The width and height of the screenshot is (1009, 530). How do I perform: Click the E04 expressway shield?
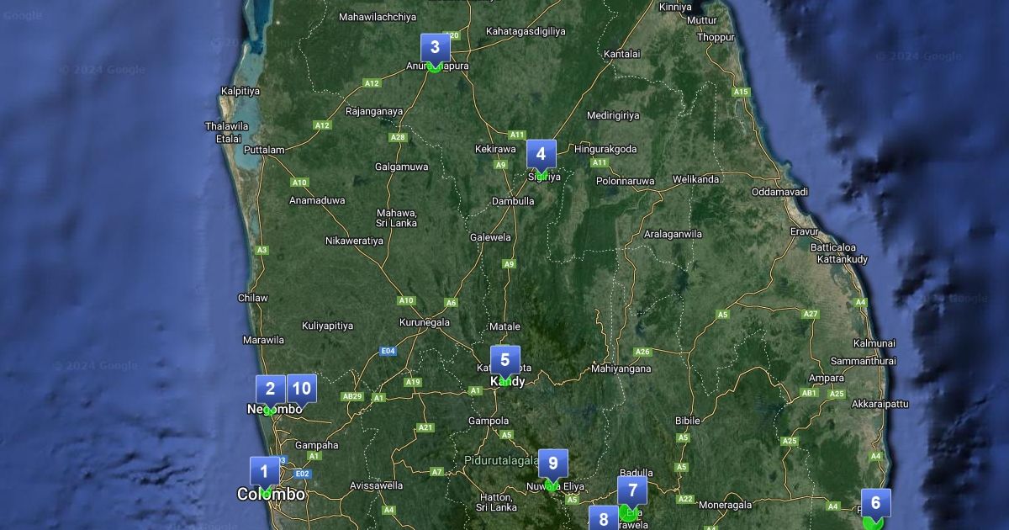388,351
